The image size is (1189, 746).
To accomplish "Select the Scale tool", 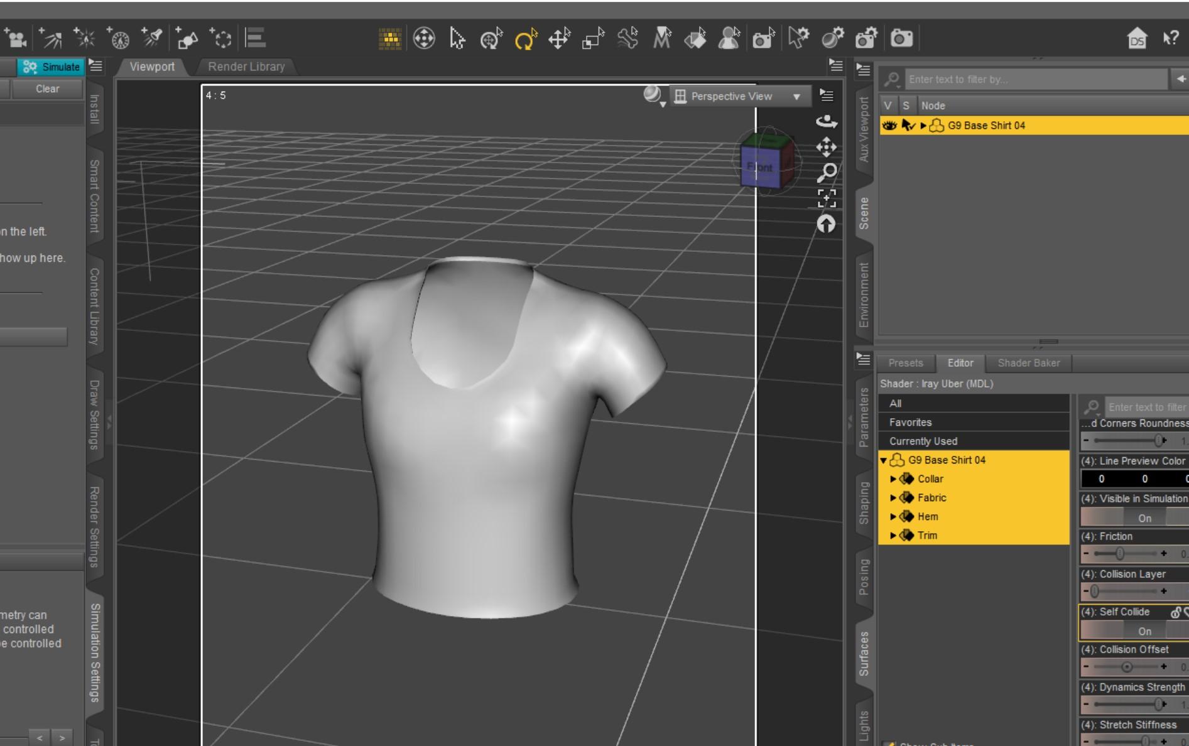I will [593, 39].
